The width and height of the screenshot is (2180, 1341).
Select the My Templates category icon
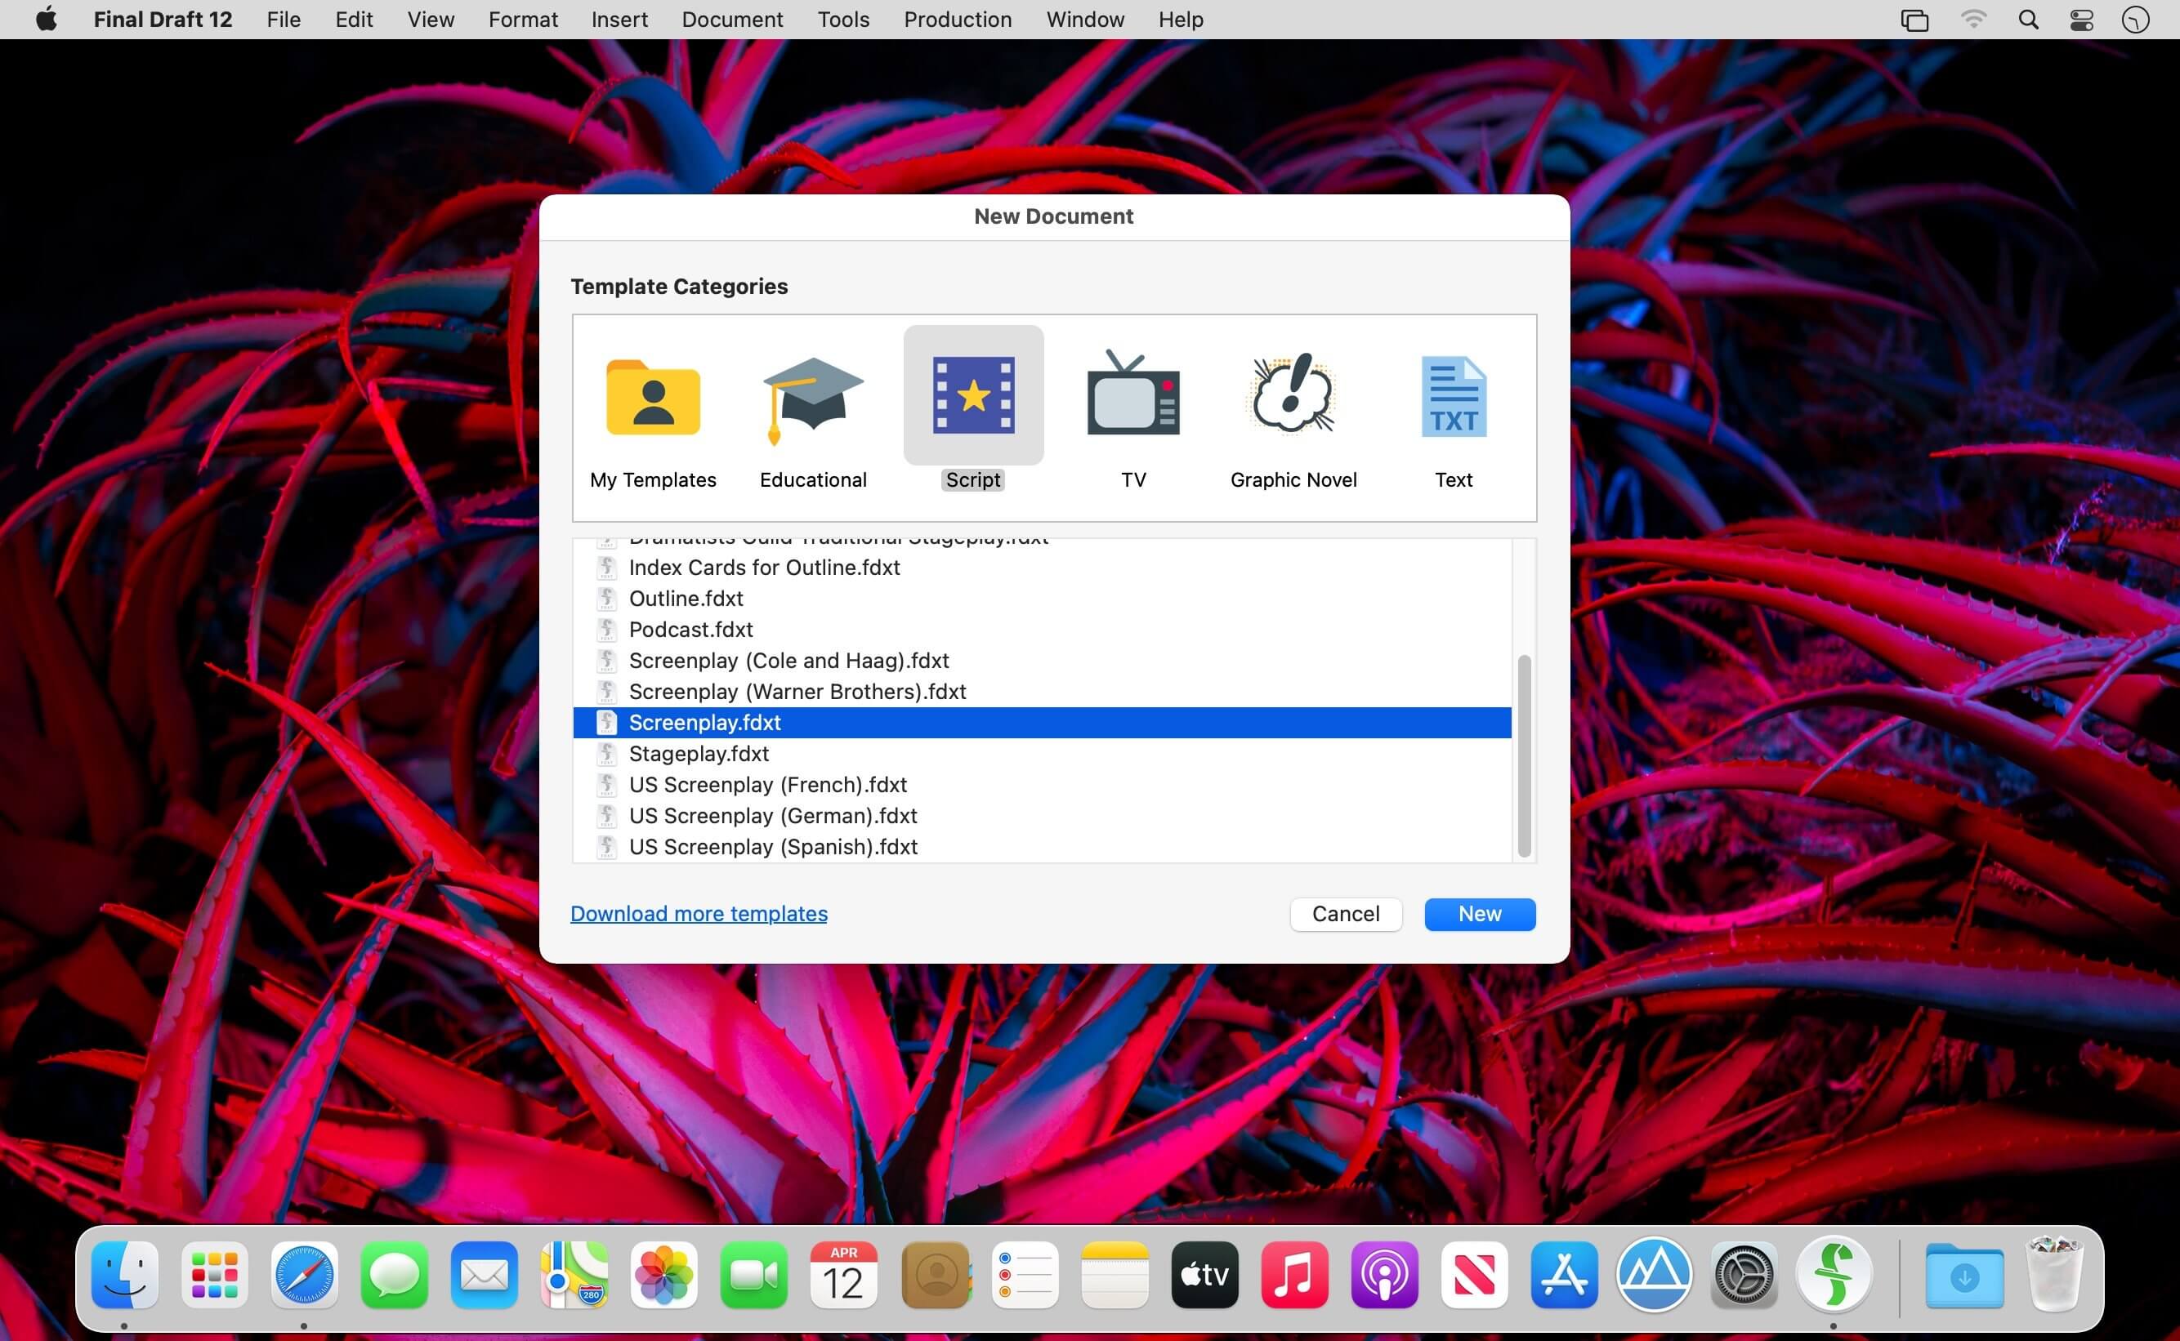click(653, 398)
